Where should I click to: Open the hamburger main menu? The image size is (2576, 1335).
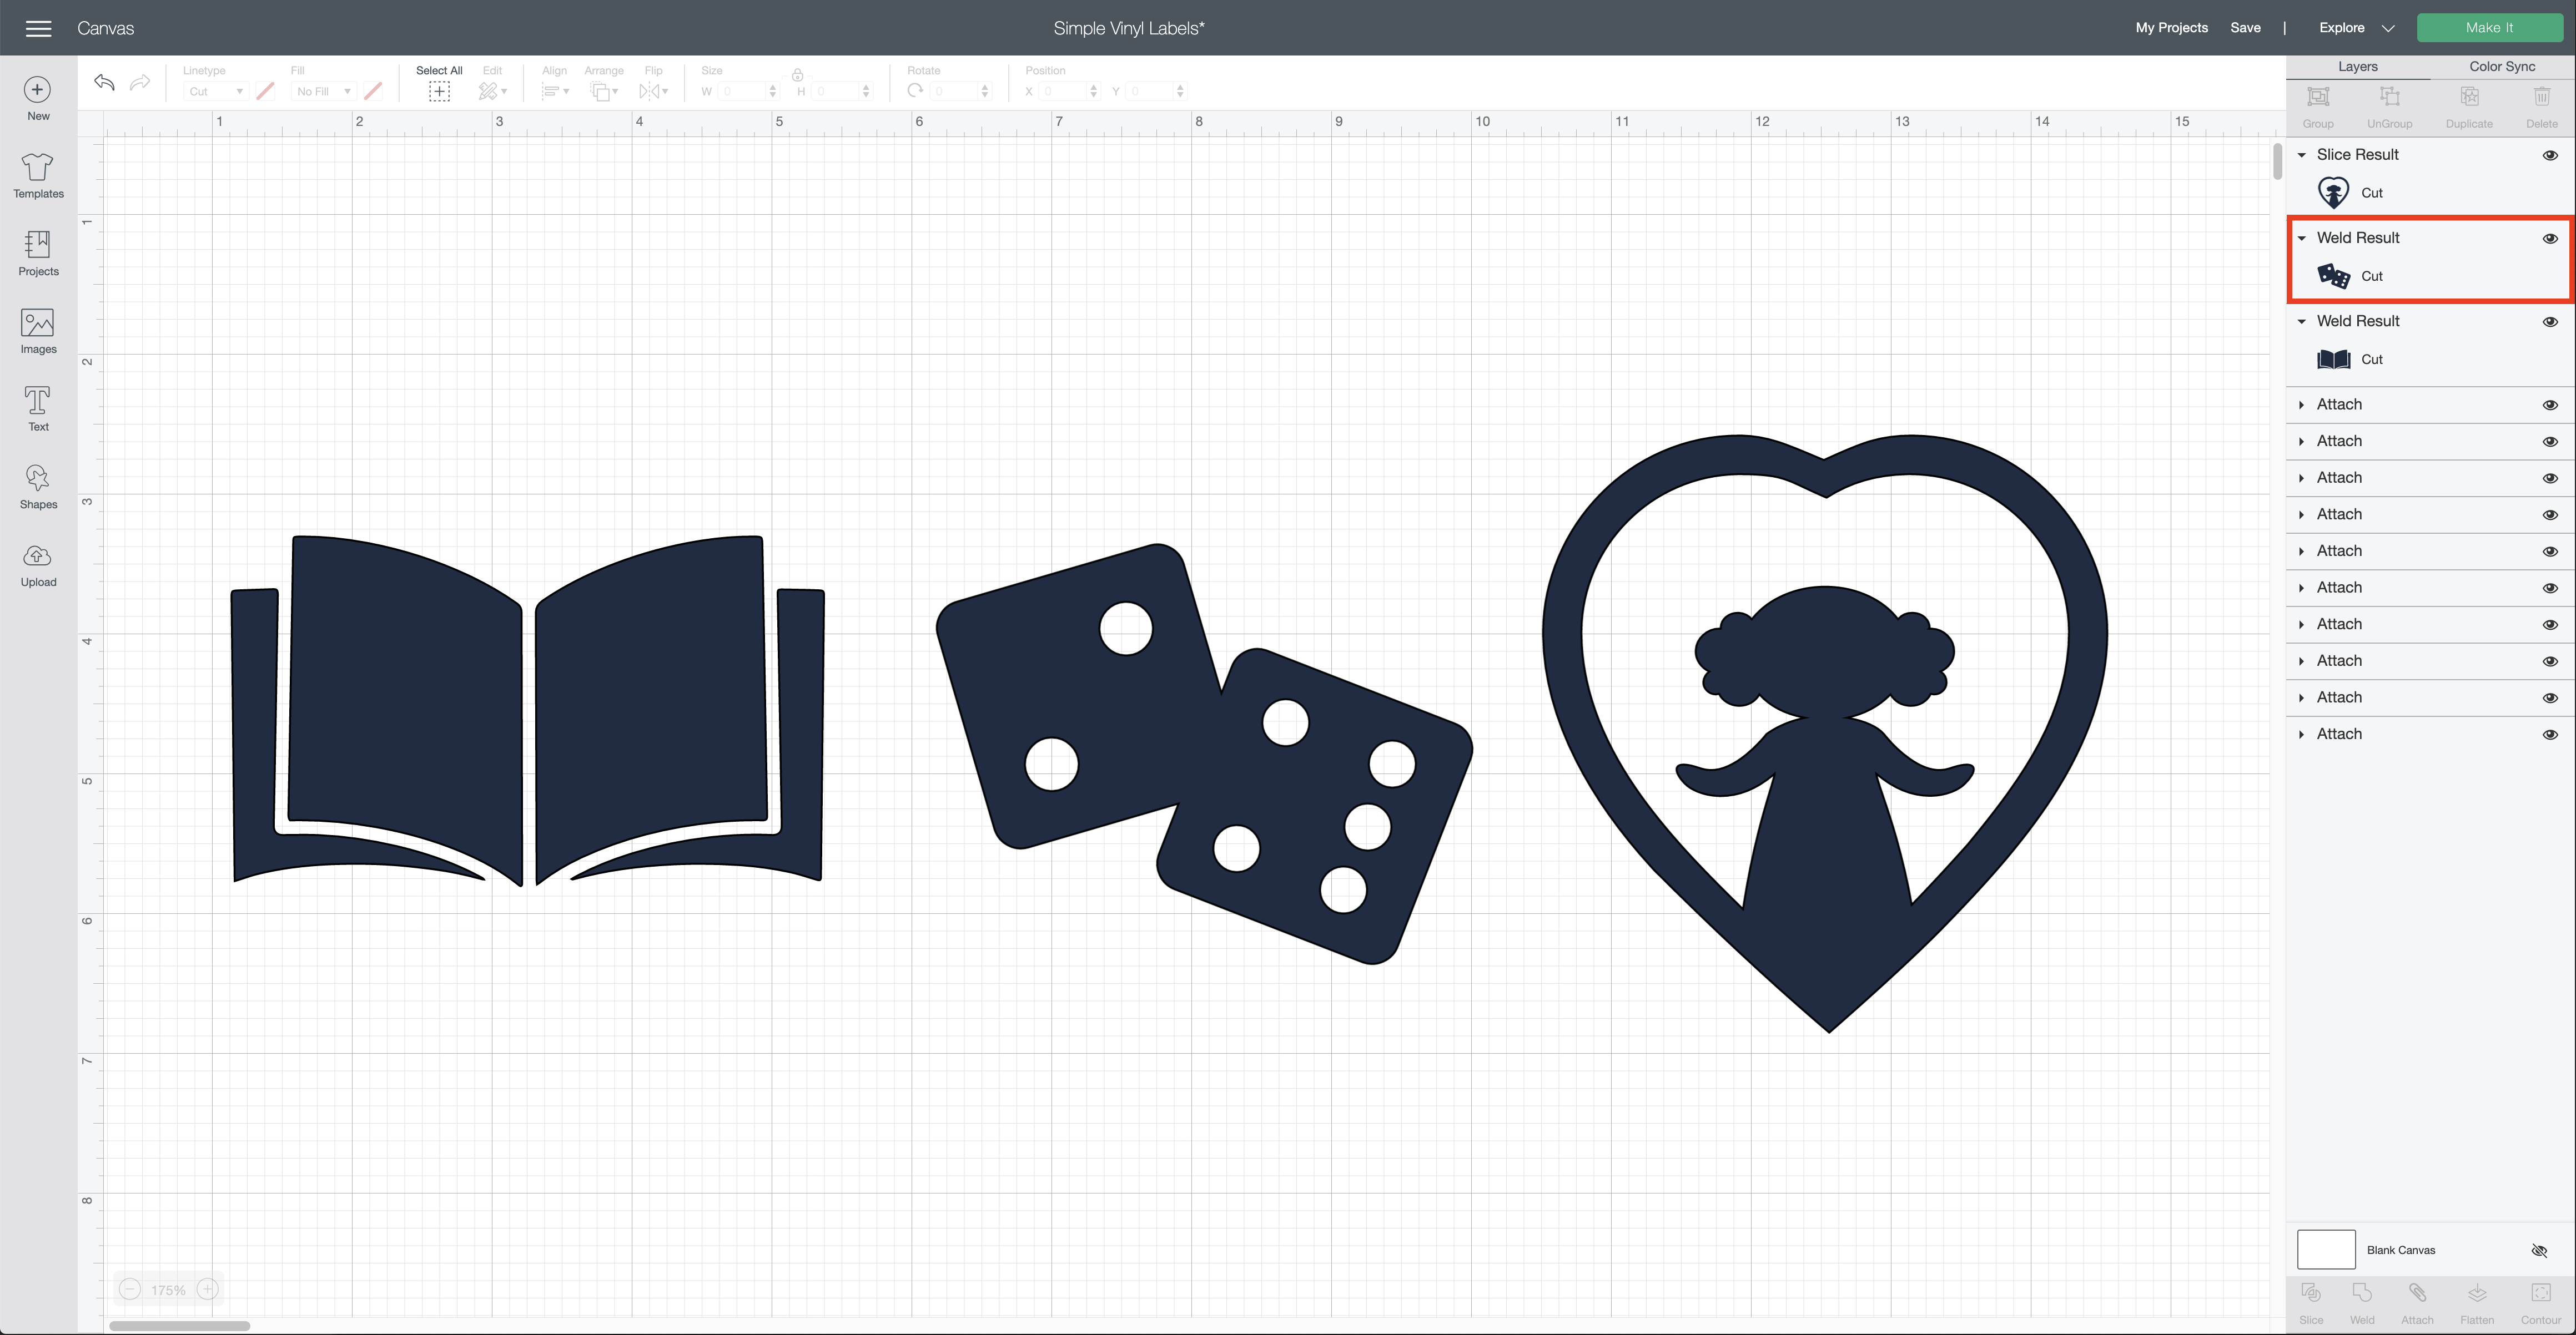[x=38, y=28]
